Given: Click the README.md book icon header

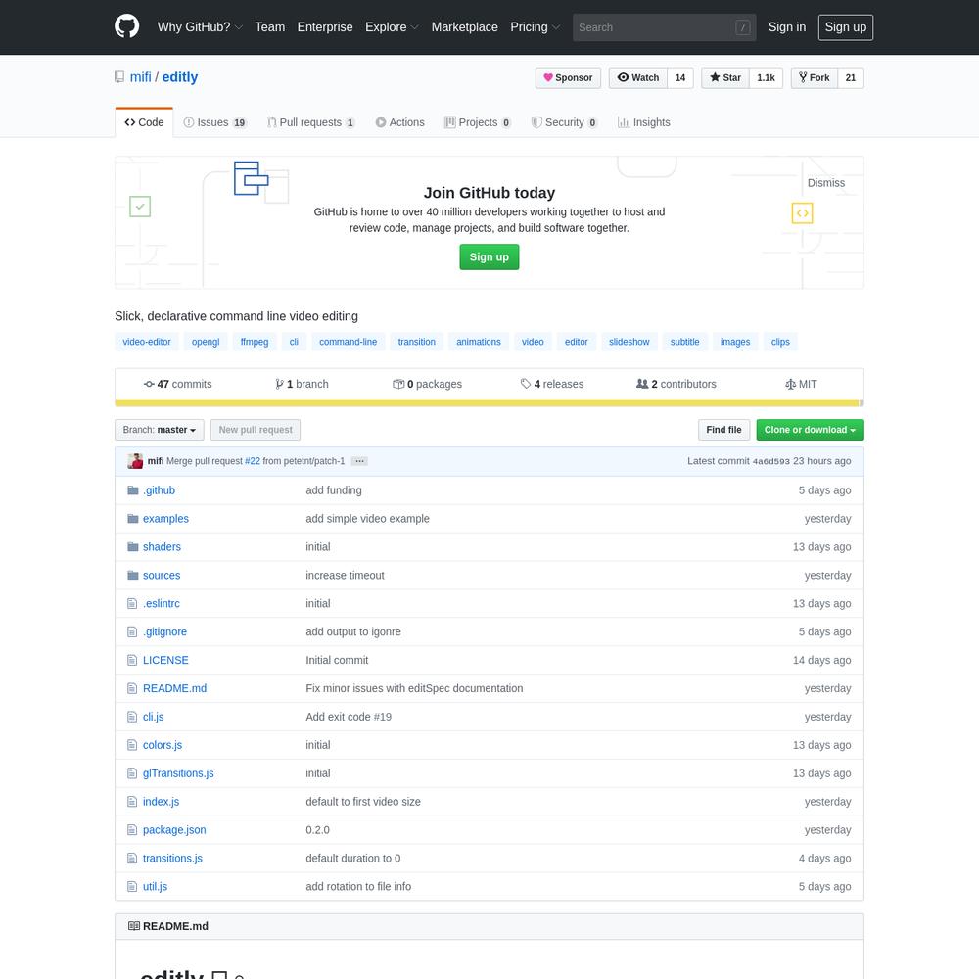Looking at the screenshot, I should pos(133,926).
